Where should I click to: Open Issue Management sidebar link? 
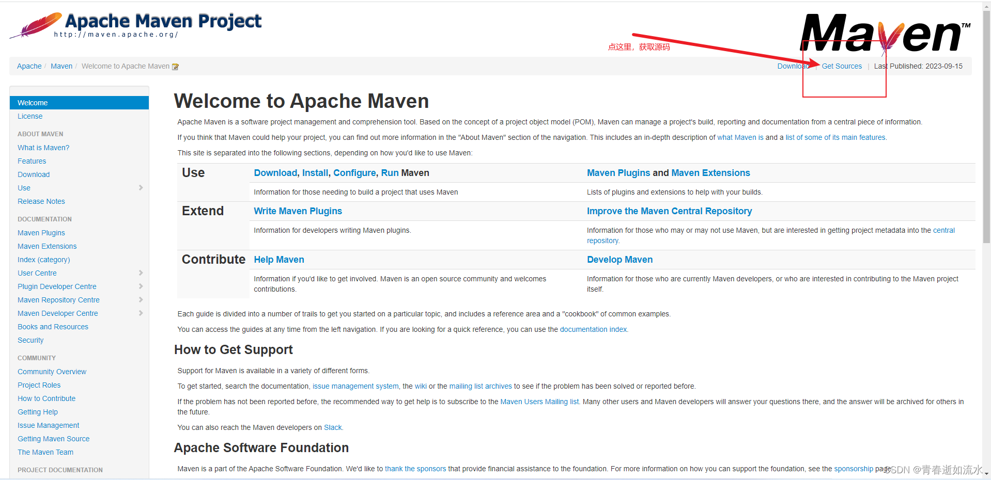(x=49, y=425)
